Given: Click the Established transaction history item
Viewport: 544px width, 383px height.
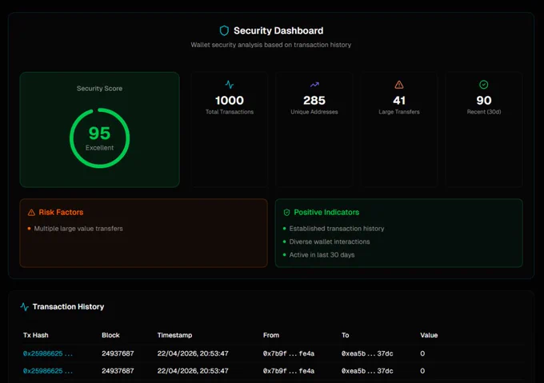Looking at the screenshot, I should 337,229.
